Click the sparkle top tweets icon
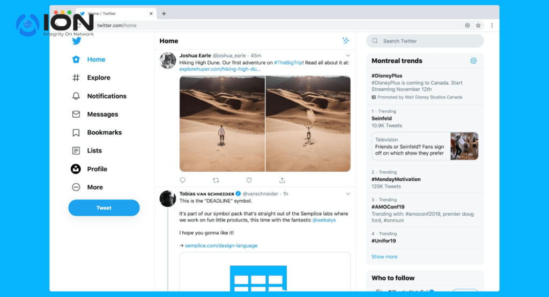This screenshot has height=297, width=549. (x=346, y=41)
